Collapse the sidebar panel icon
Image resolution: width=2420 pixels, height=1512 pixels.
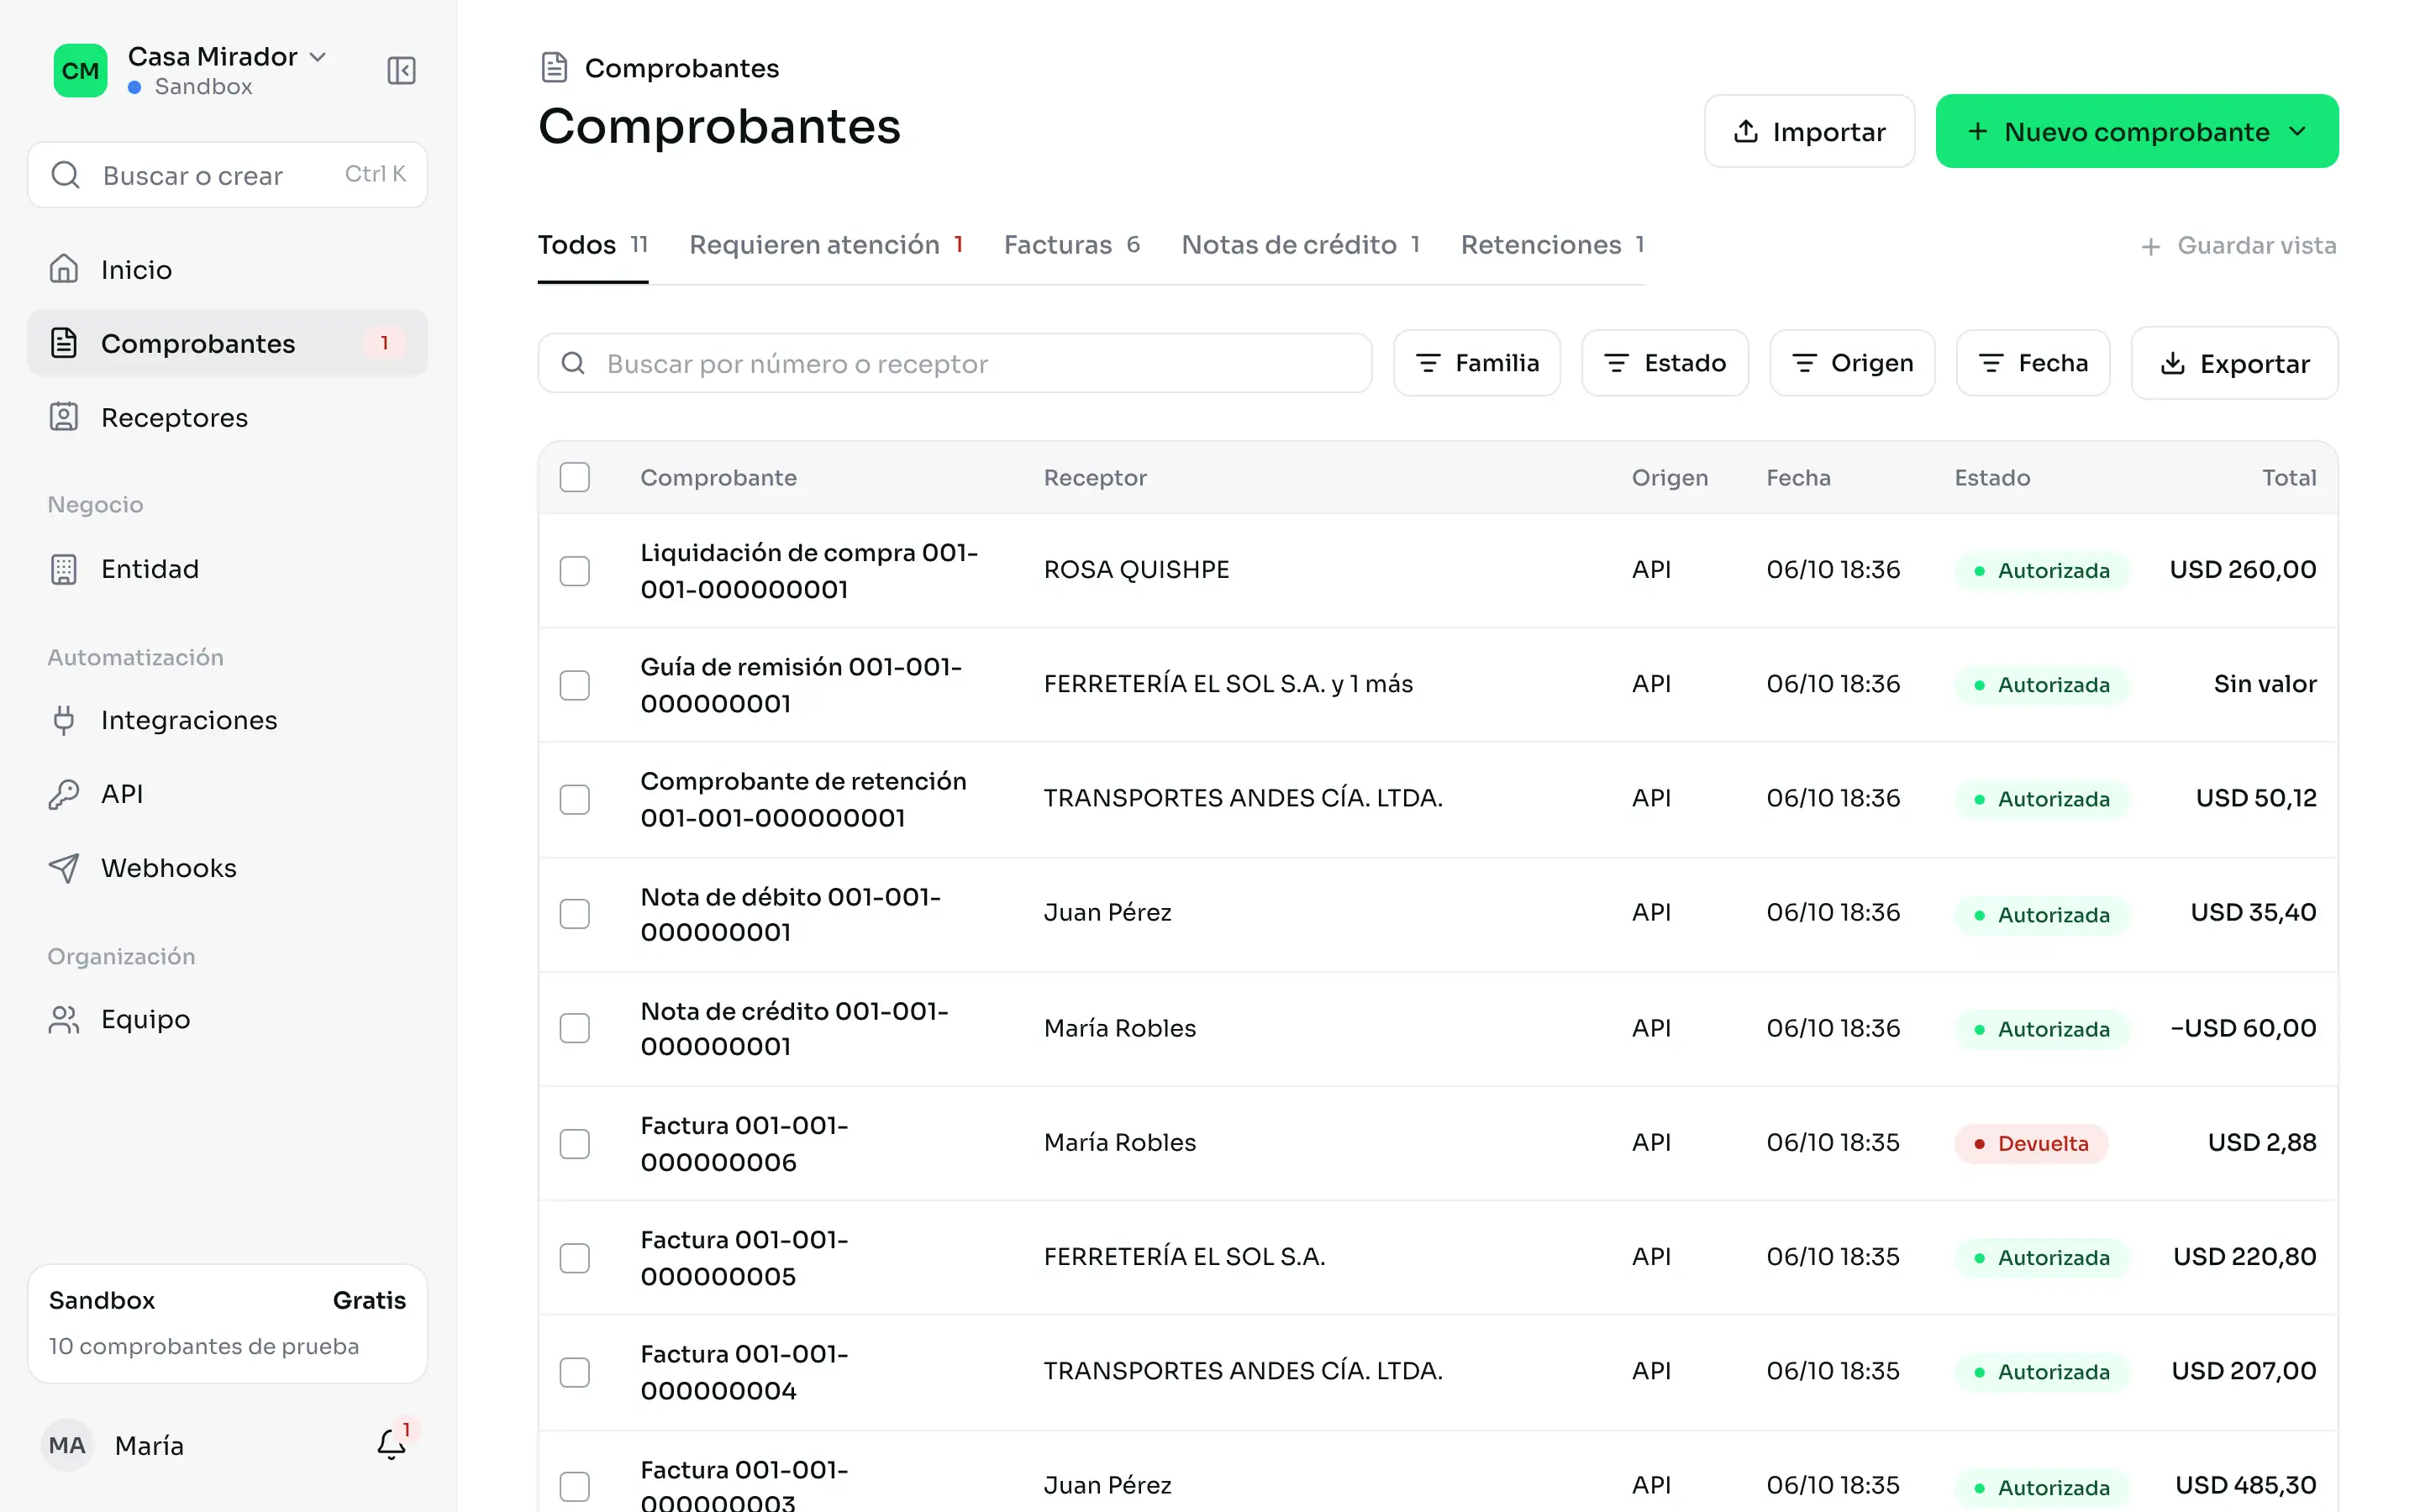[x=401, y=70]
